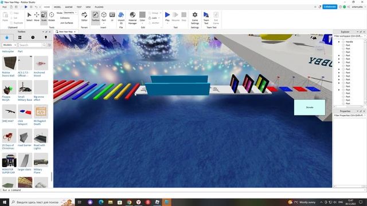Expand the Handle tree item
The height and width of the screenshot is (206, 367).
tap(339, 42)
